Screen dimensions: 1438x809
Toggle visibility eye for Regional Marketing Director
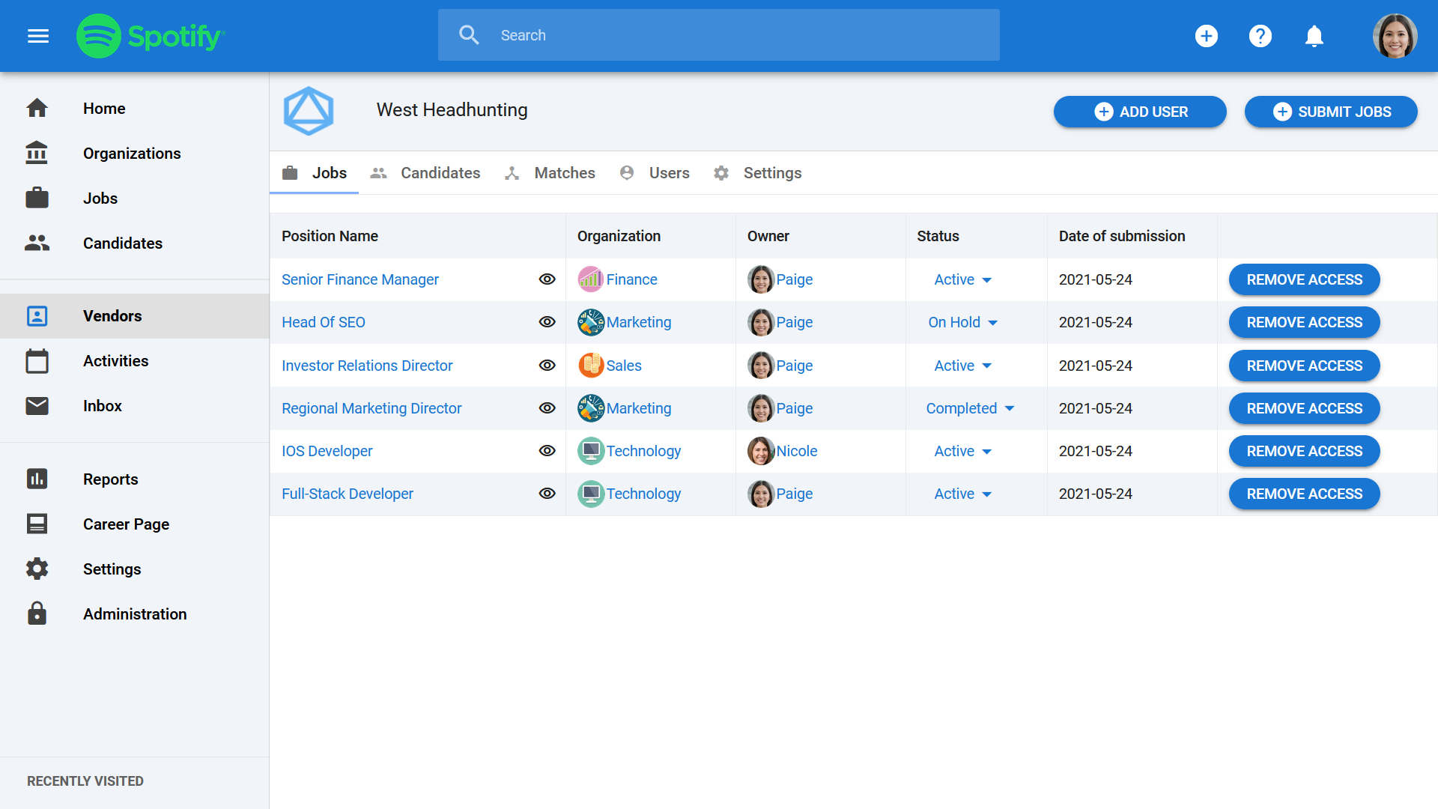(x=547, y=408)
